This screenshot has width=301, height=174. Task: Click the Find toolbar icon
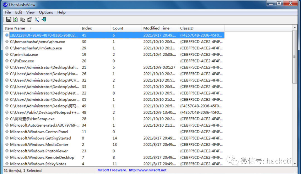tap(37, 19)
